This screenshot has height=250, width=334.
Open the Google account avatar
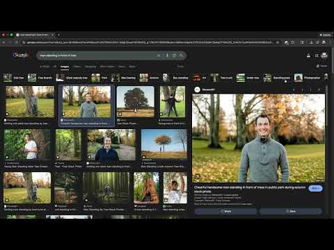[x=324, y=56]
